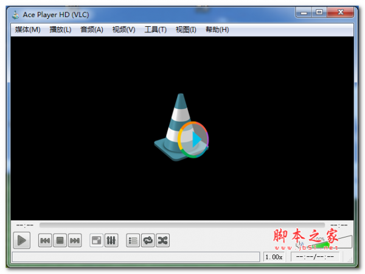Open extended settings equalizer icon
365x274 pixels.
tap(111, 241)
